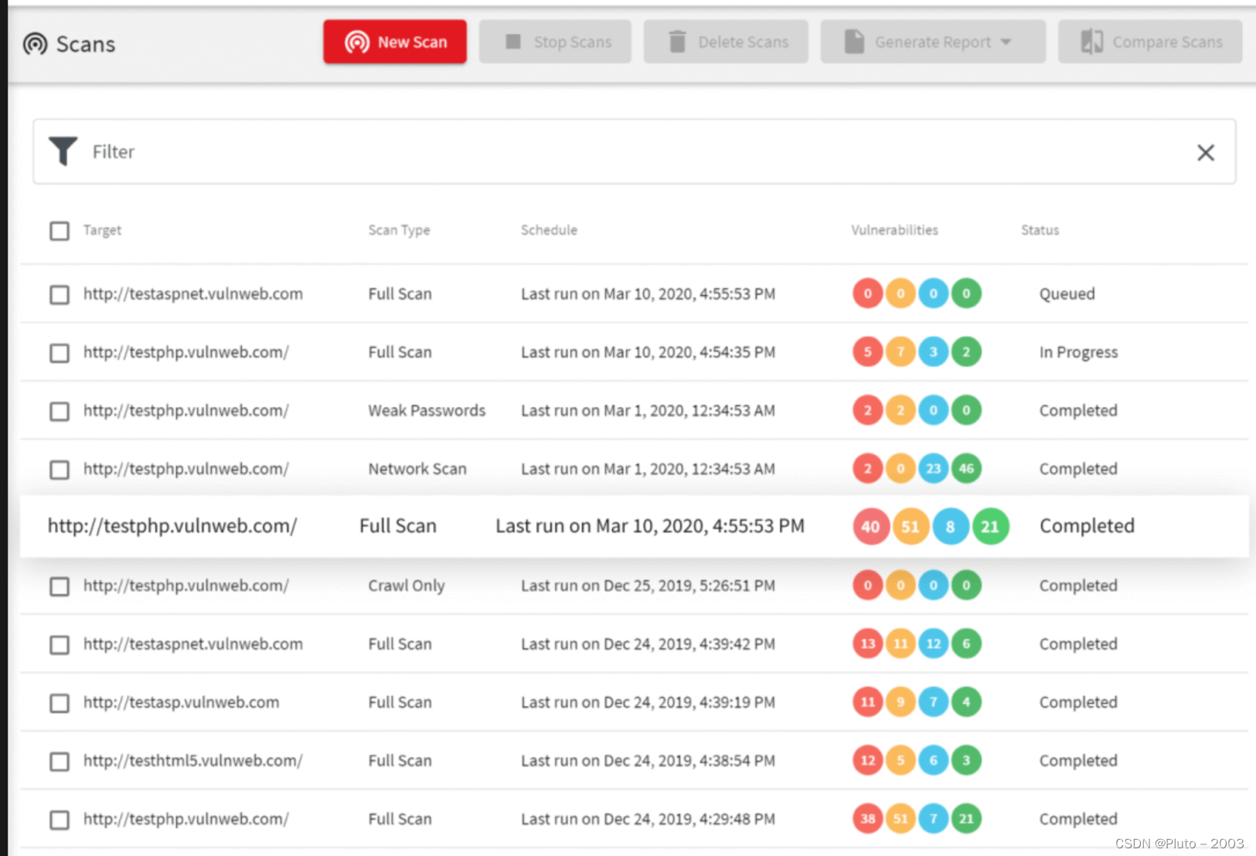Open the Generate Report dropdown
Viewport: 1256px width, 856px height.
tap(933, 42)
